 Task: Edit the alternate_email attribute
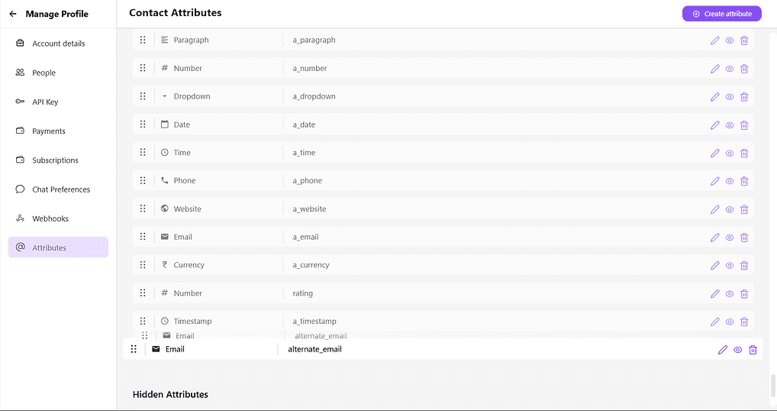pyautogui.click(x=723, y=350)
